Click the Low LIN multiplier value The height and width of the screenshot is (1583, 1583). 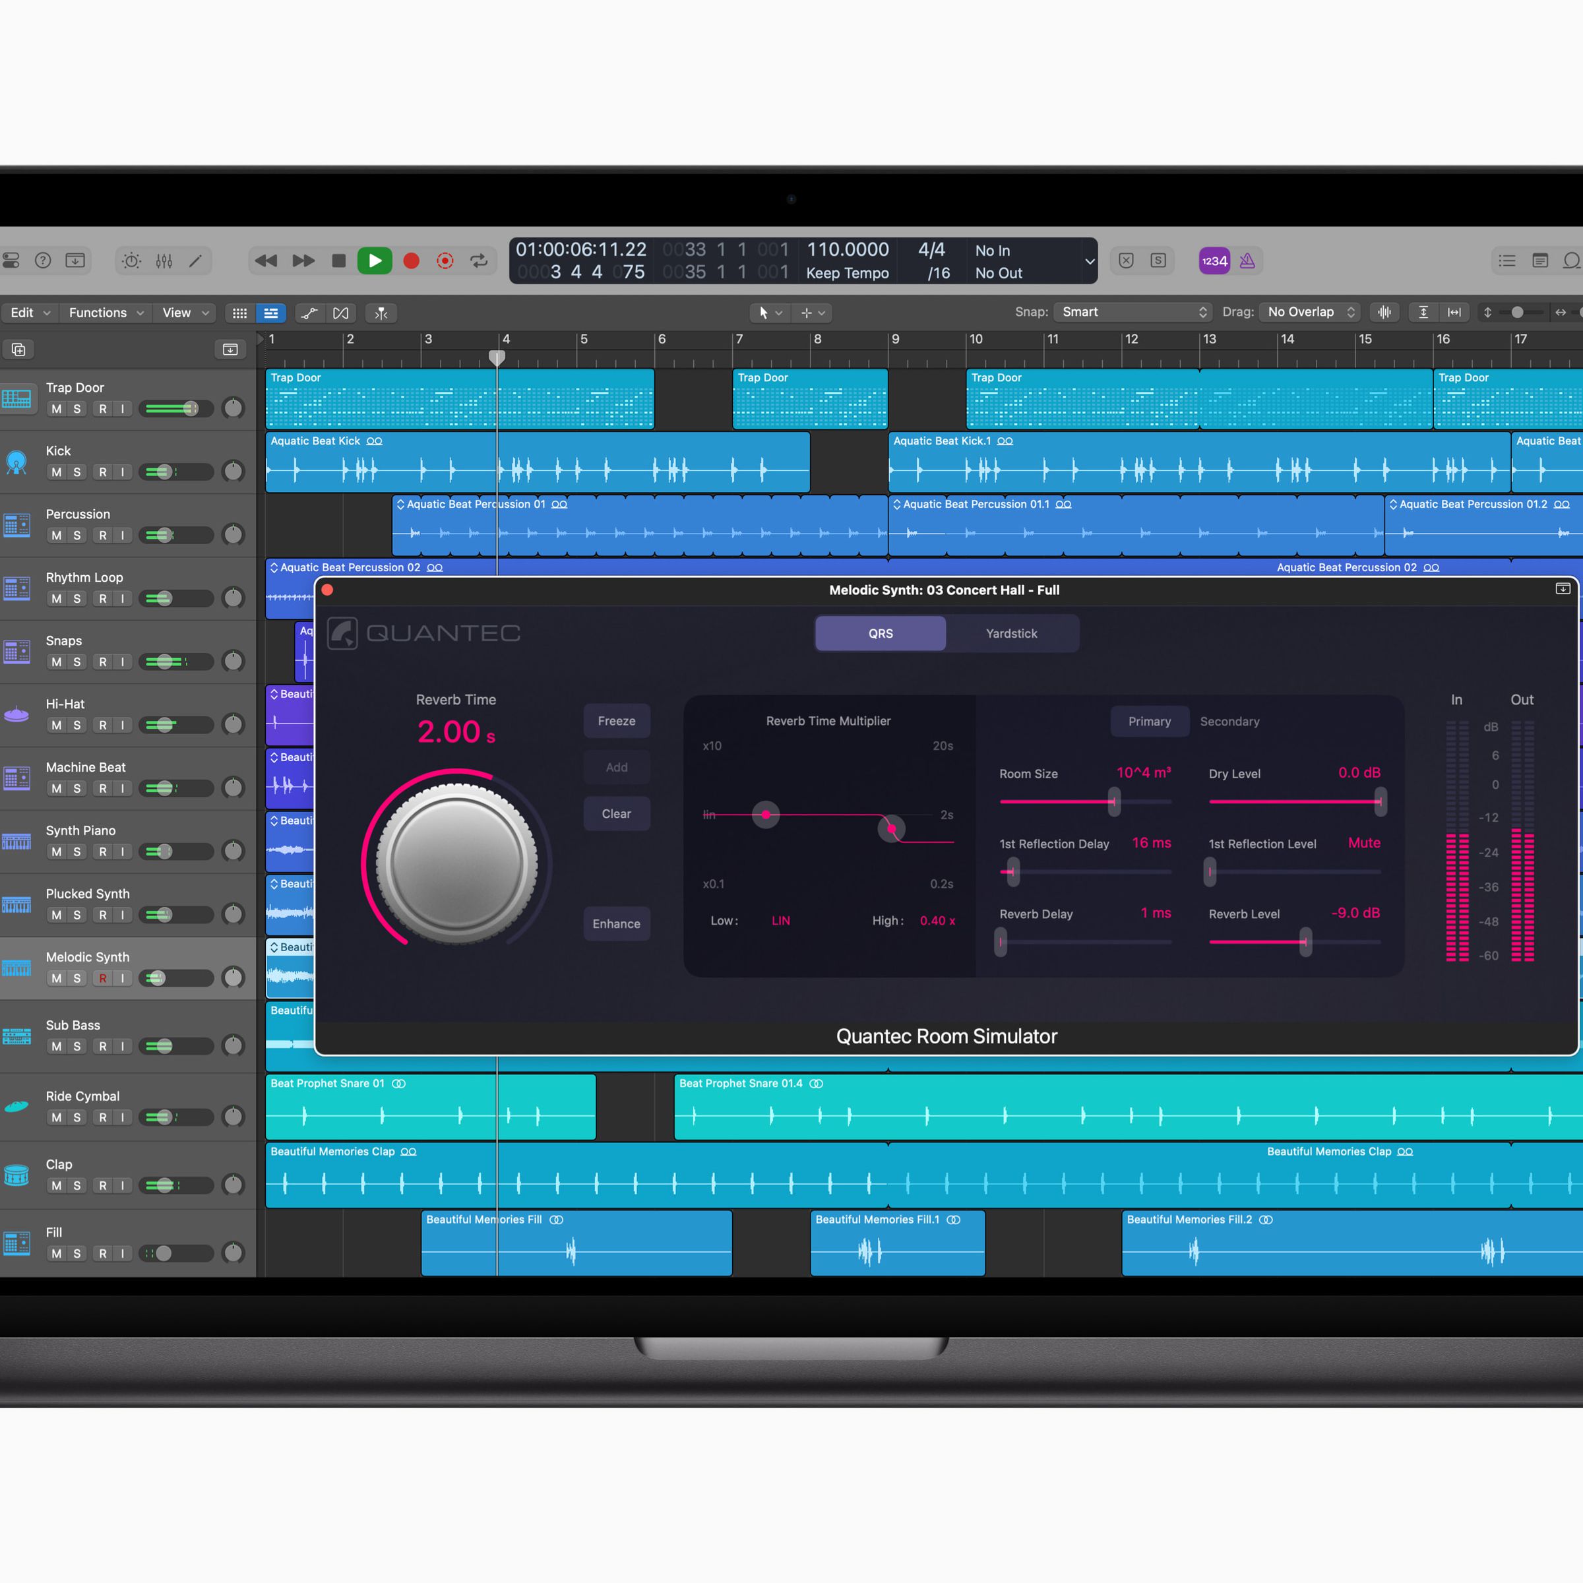pyautogui.click(x=781, y=921)
